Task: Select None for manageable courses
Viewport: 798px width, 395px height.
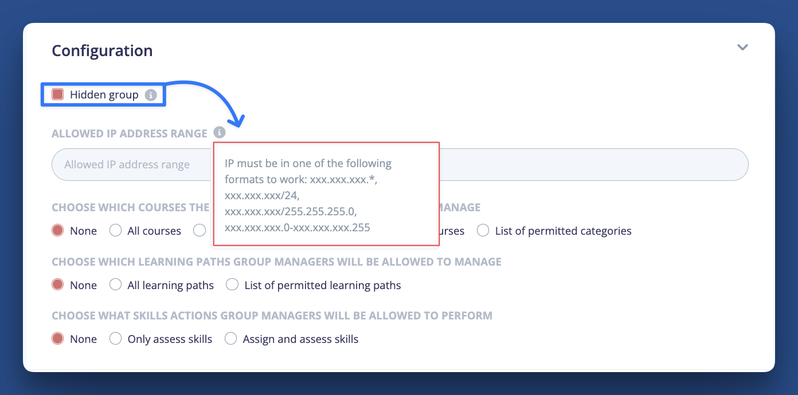Action: coord(57,231)
